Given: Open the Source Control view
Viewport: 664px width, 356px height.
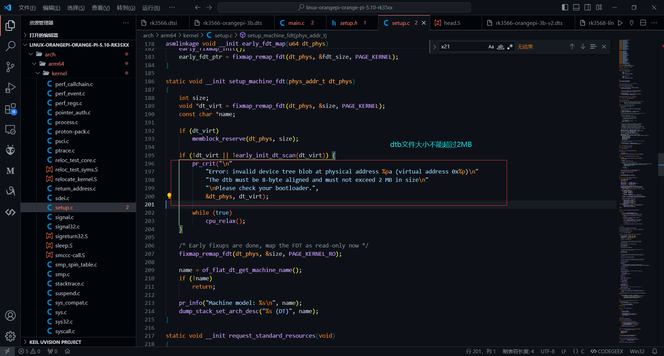Looking at the screenshot, I should pos(10,67).
